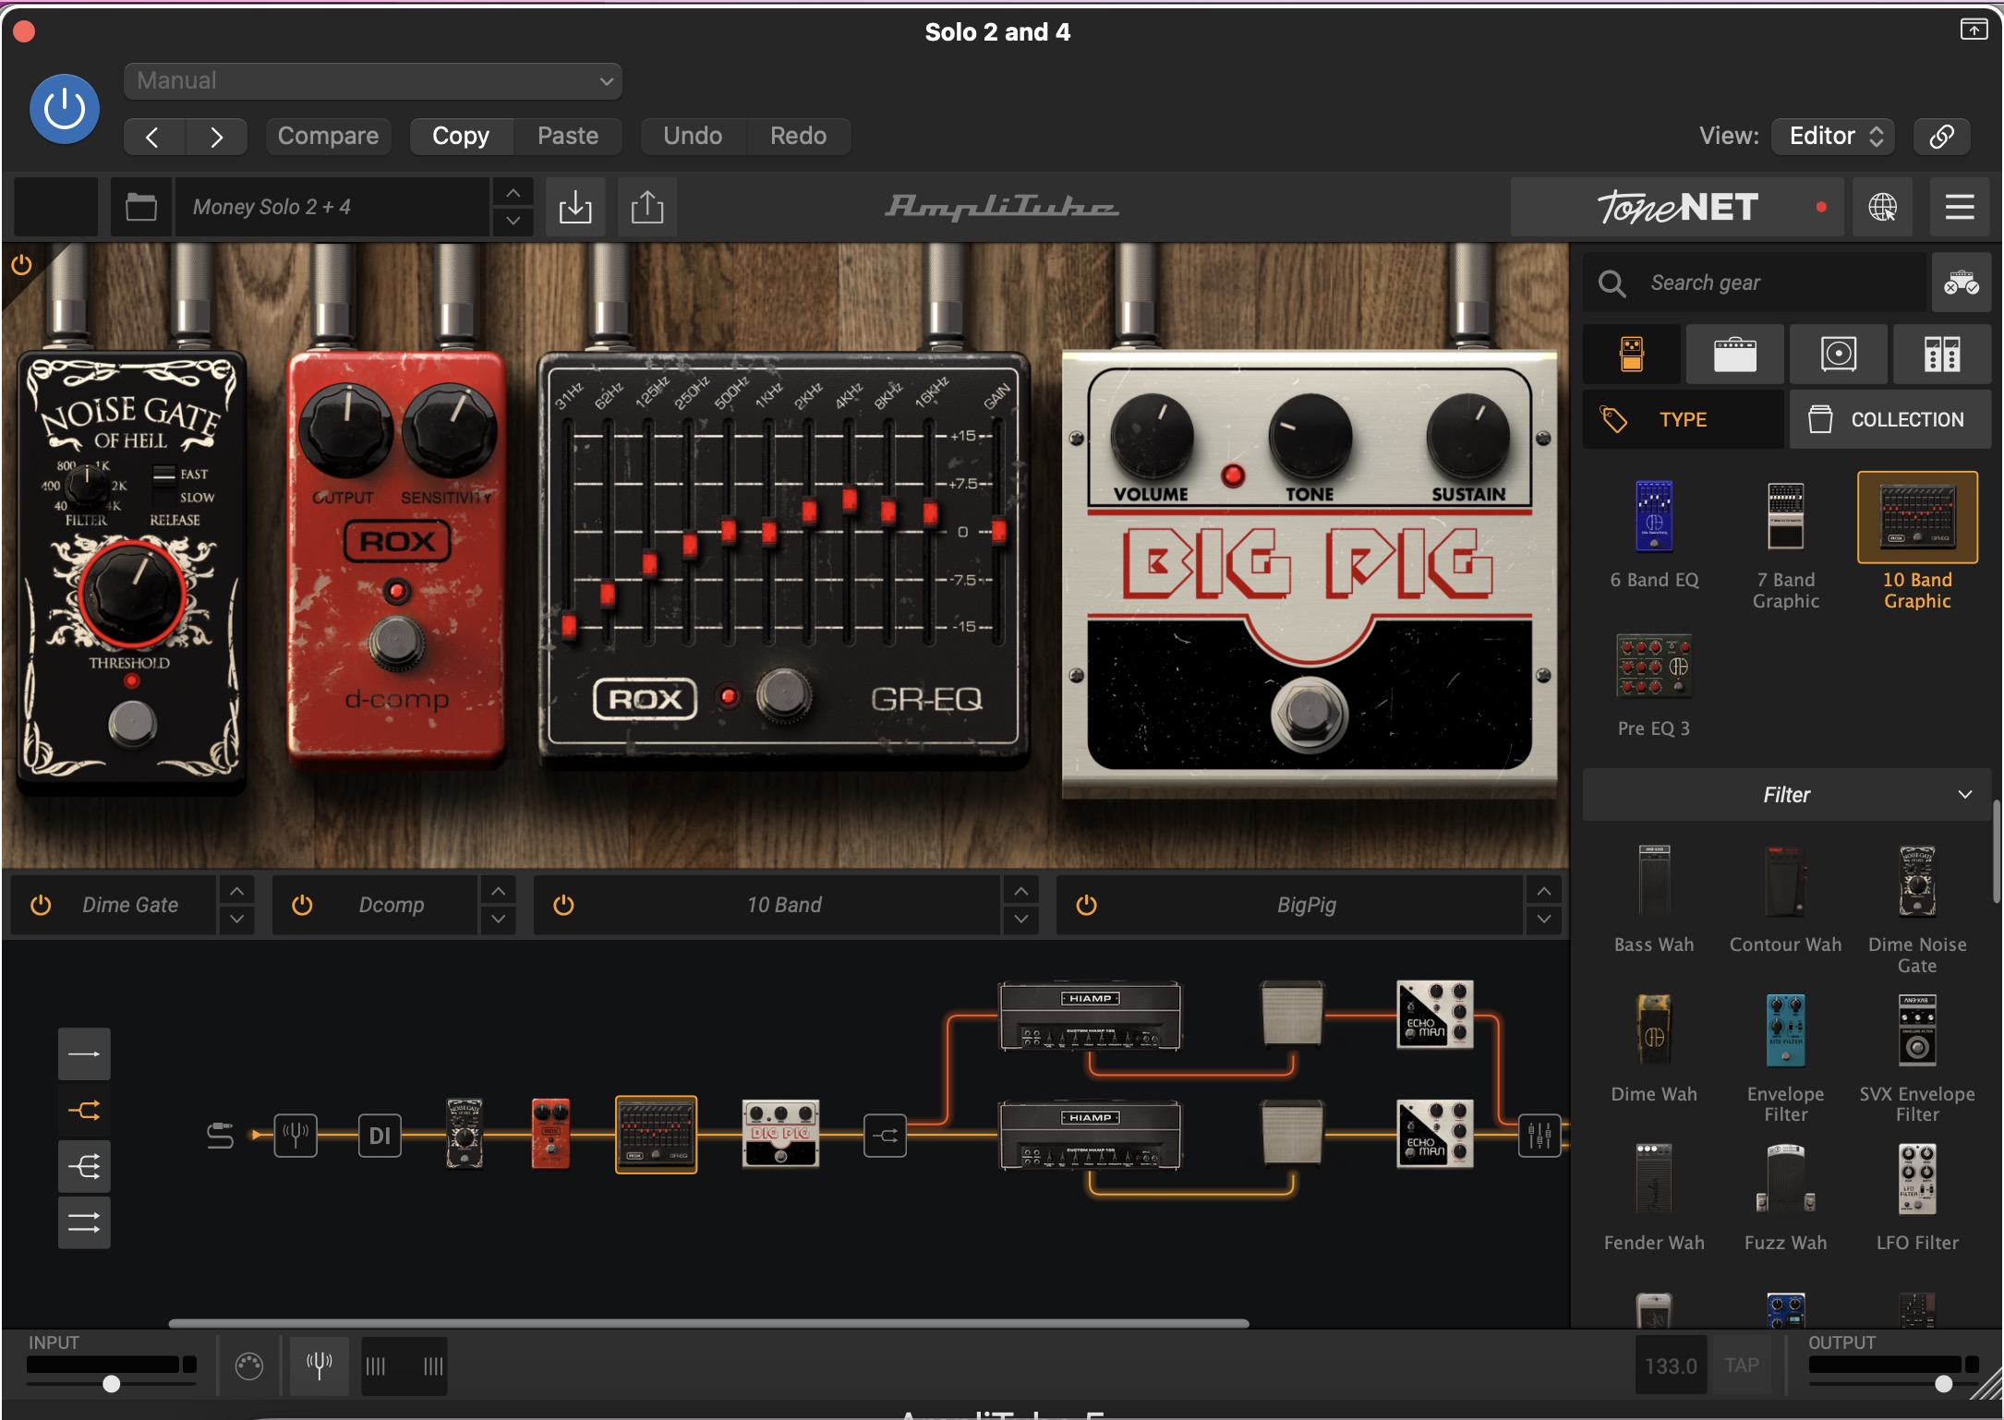
Task: Click the Dime Gate slot up arrow
Action: (x=236, y=891)
